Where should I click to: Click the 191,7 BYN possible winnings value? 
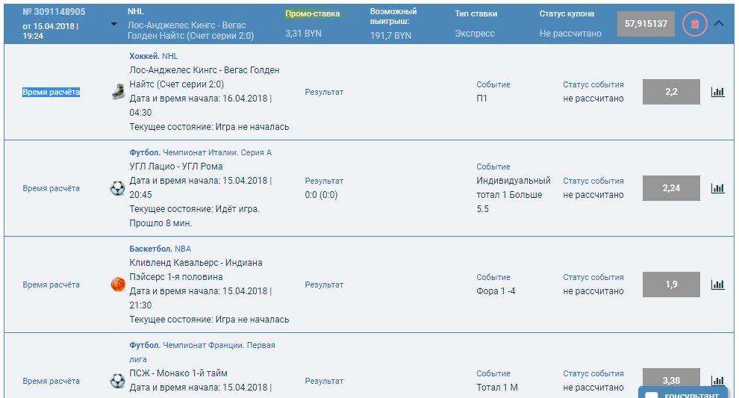click(x=390, y=35)
